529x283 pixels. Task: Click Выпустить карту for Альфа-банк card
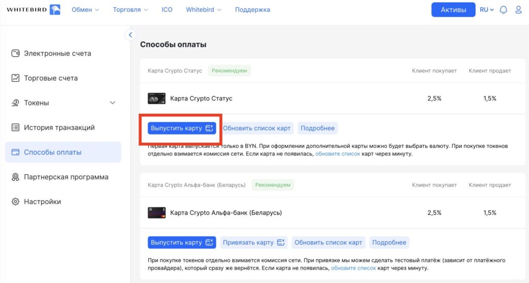click(182, 242)
